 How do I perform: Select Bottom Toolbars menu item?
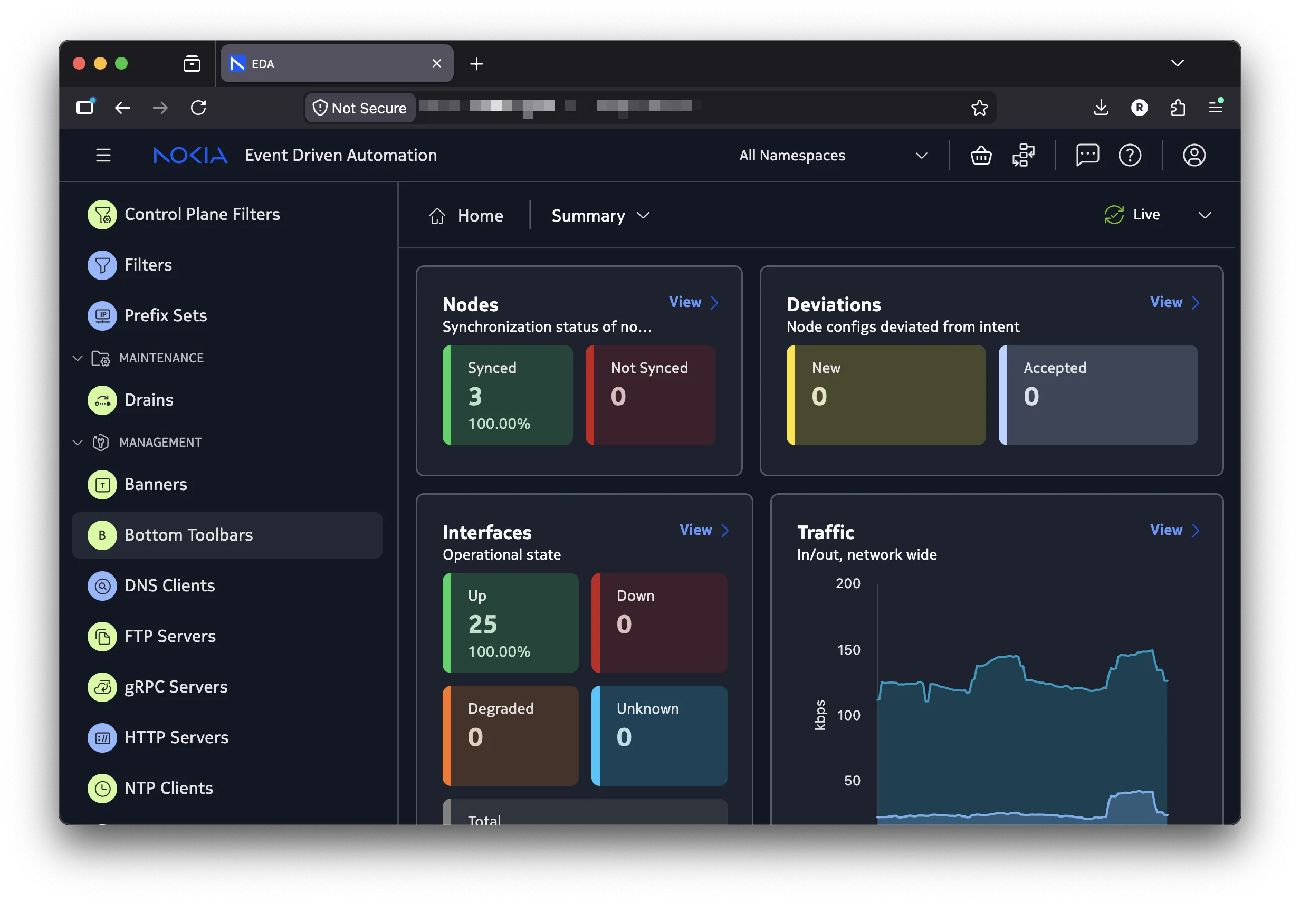227,535
